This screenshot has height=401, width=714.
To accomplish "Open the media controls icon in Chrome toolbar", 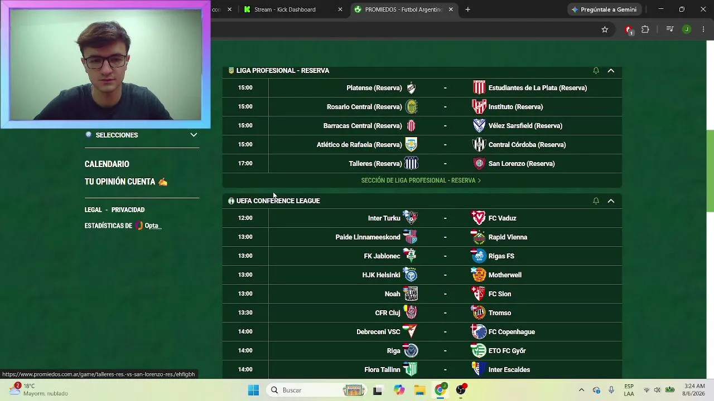I will click(x=670, y=30).
